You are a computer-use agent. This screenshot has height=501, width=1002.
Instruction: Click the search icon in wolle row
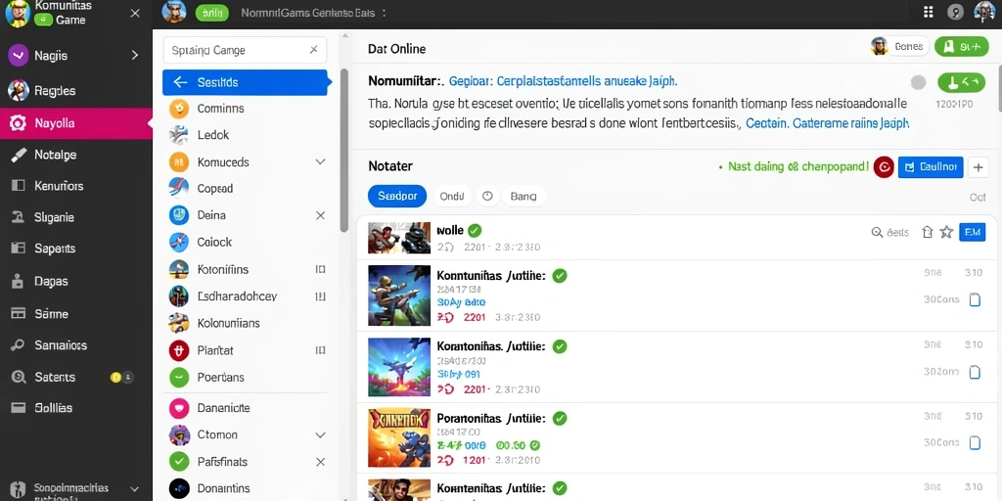point(877,233)
